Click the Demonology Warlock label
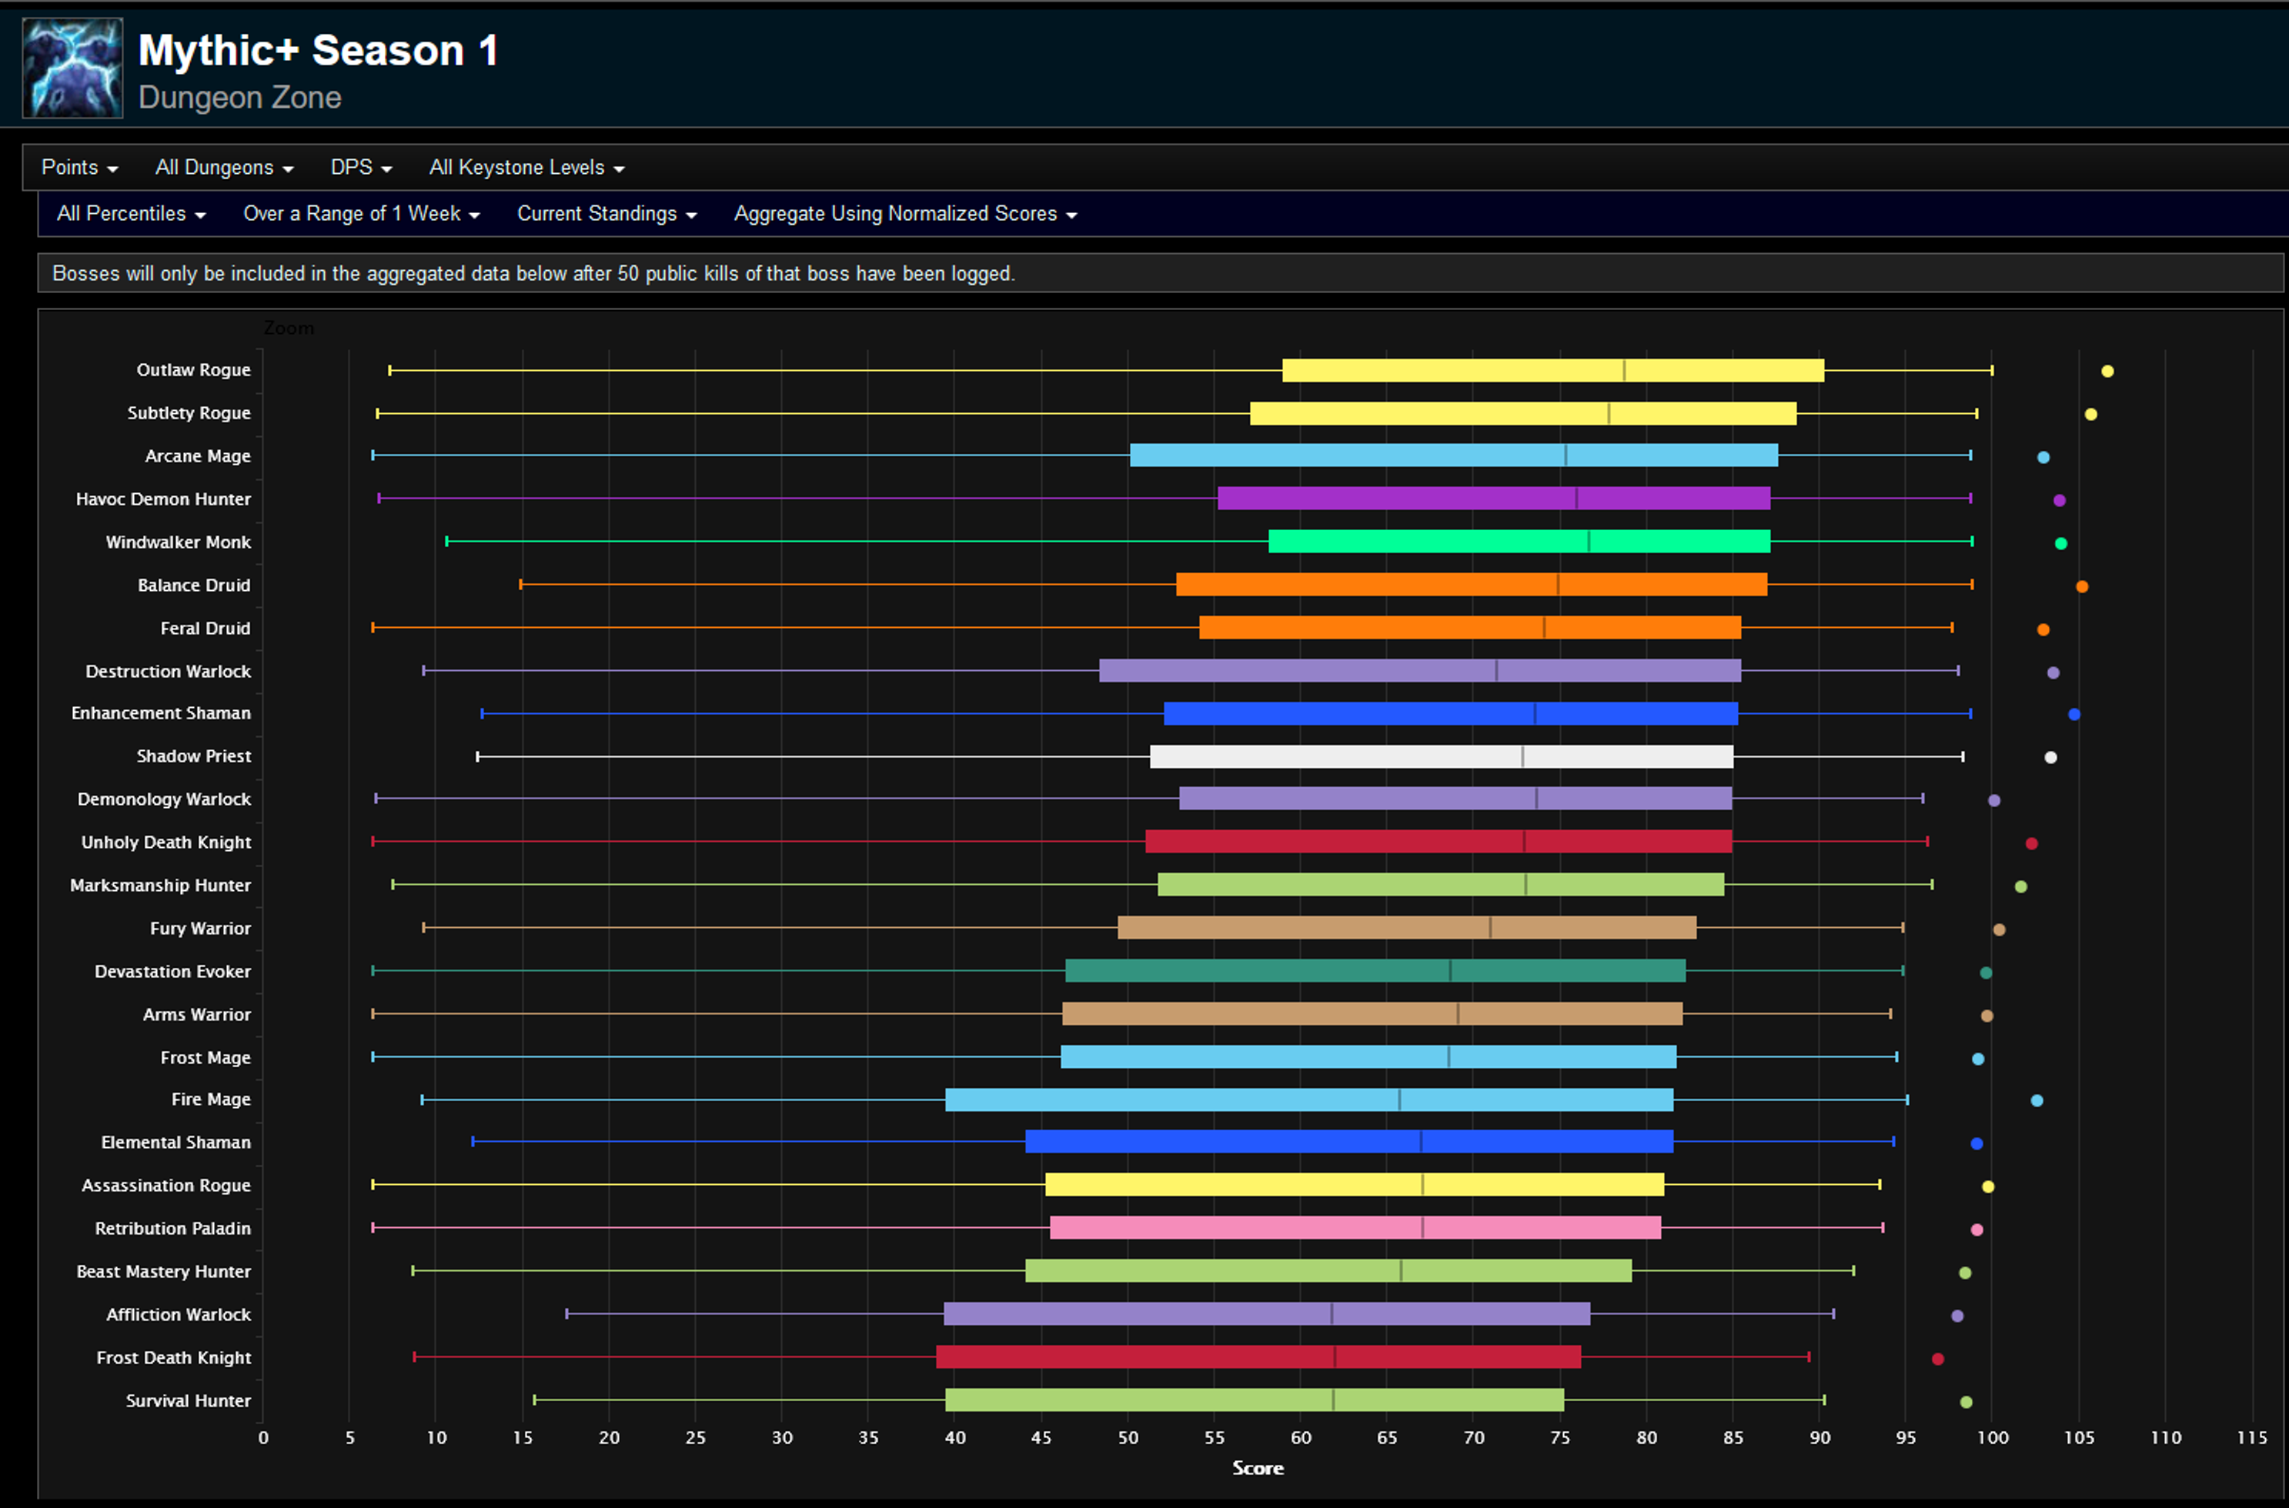The height and width of the screenshot is (1508, 2289). click(164, 799)
